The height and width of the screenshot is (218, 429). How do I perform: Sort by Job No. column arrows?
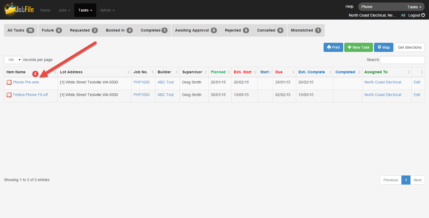153,72
